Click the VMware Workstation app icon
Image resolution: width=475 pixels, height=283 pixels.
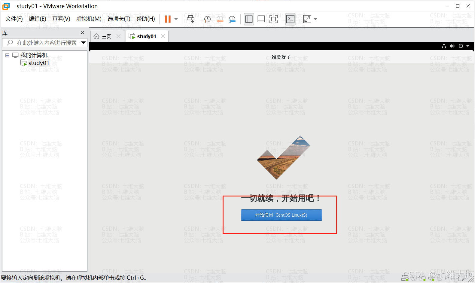pos(6,6)
